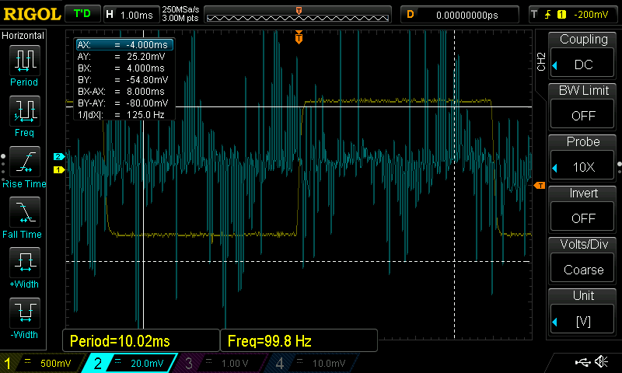Select the Freq measurement icon
622x373 pixels.
pyautogui.click(x=25, y=111)
